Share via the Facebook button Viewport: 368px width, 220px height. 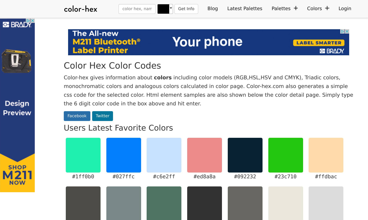click(x=77, y=116)
